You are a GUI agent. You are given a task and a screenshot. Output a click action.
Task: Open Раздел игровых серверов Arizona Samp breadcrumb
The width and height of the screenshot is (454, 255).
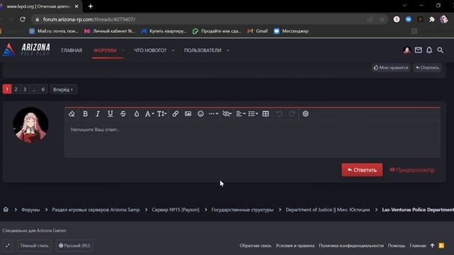(96, 210)
